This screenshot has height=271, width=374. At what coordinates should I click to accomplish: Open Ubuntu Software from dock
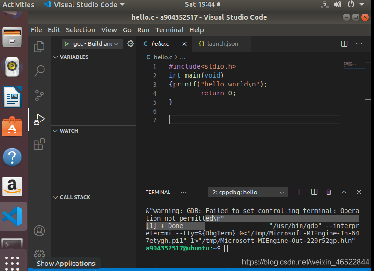pos(12,127)
